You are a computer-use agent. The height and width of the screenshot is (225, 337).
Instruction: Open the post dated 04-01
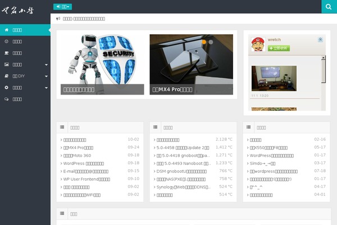click(x=261, y=195)
